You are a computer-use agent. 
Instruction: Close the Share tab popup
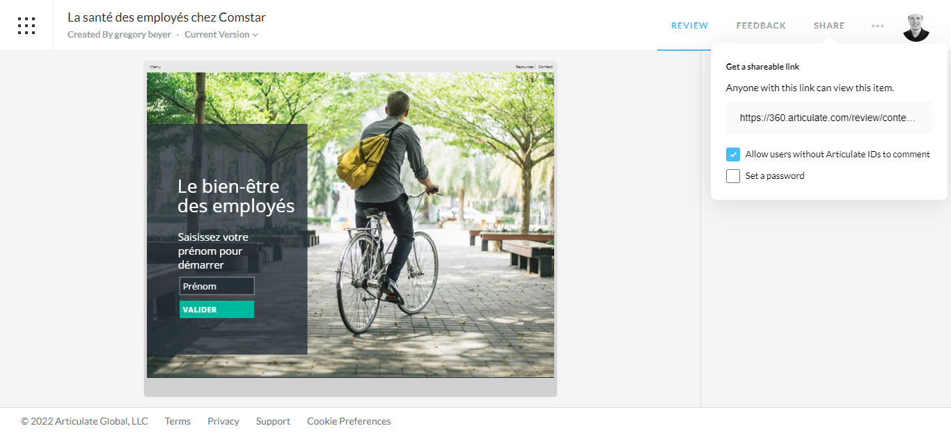pos(829,26)
